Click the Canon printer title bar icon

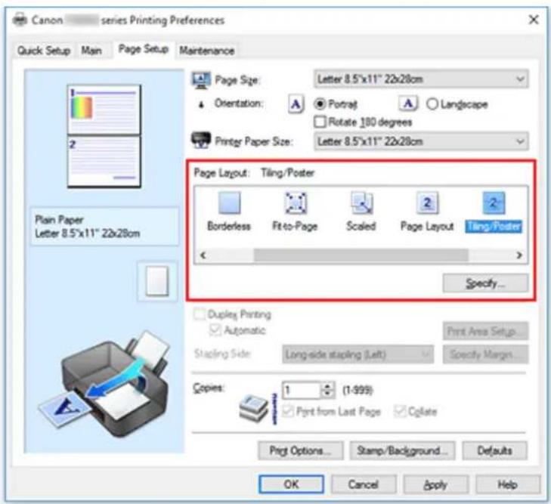click(20, 20)
